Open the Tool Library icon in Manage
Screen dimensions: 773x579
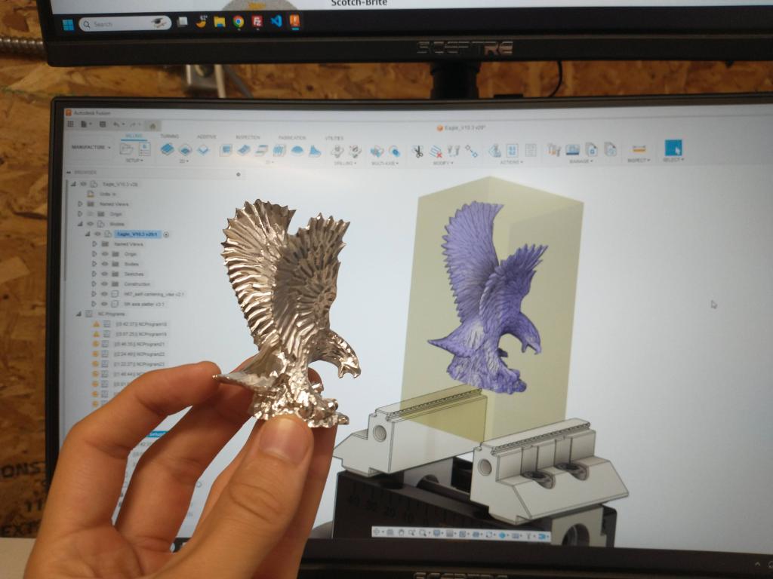coord(554,149)
